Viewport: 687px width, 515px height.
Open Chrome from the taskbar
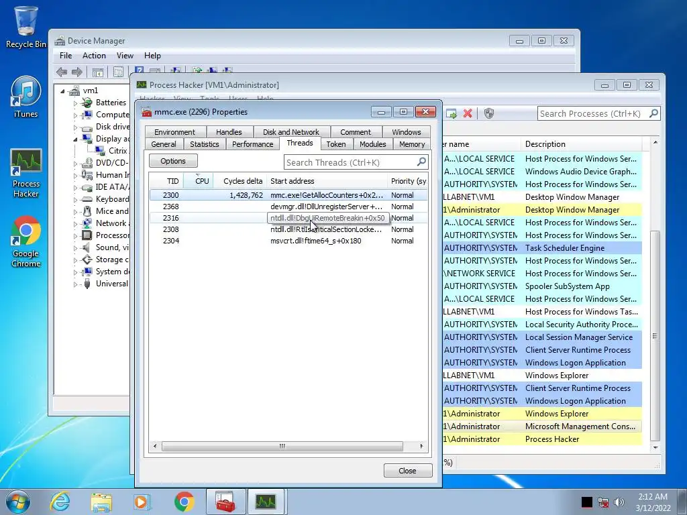(x=184, y=502)
